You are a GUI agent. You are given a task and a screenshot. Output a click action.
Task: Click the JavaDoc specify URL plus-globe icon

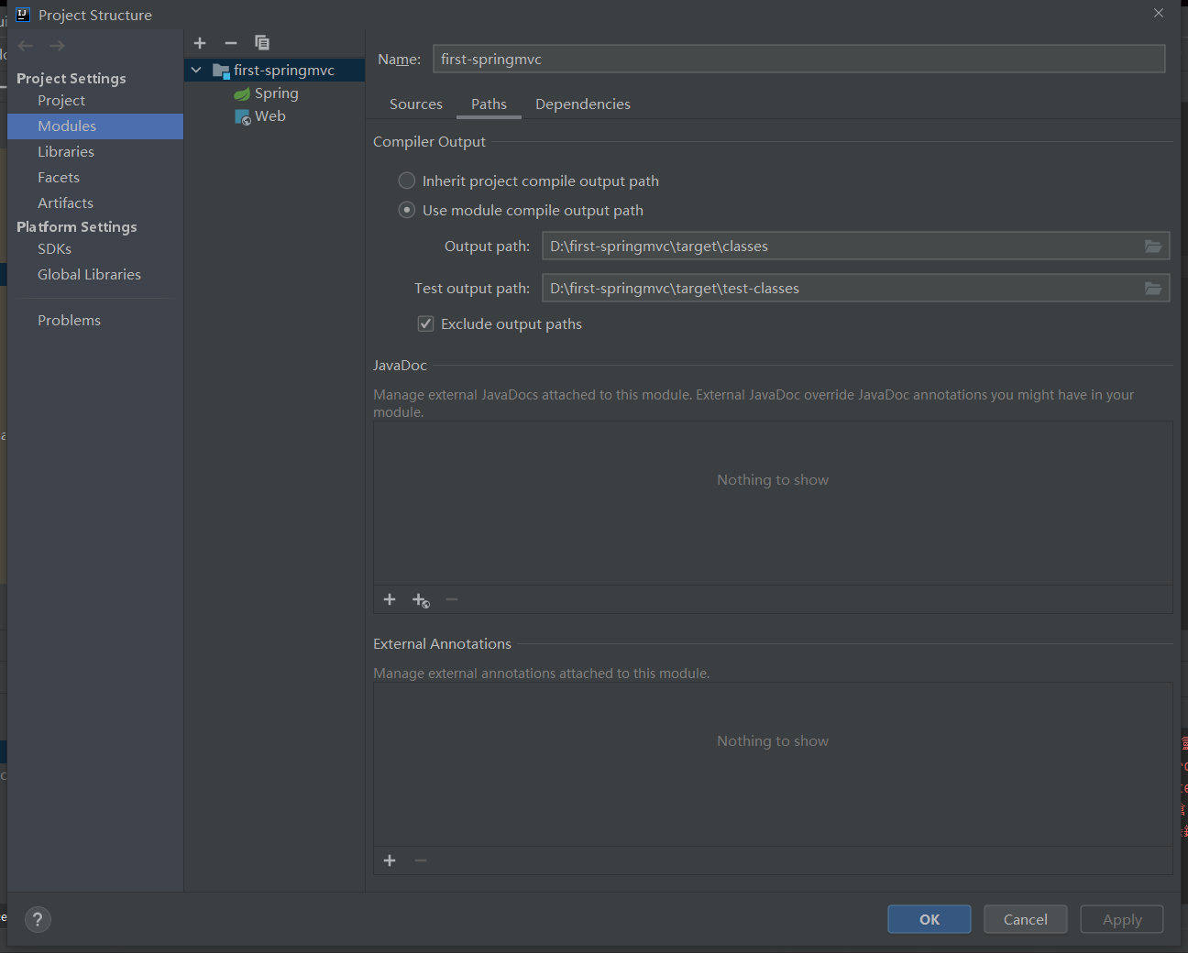pos(421,600)
